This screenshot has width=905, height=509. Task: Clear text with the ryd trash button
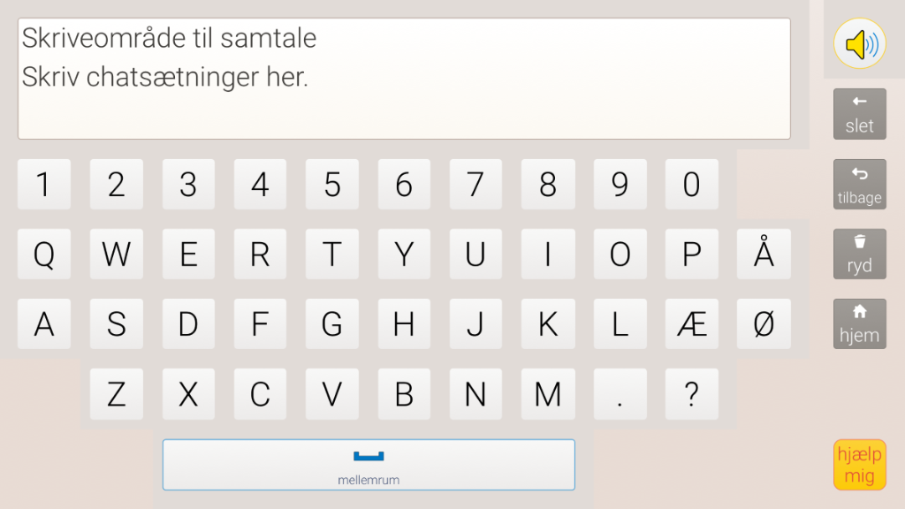(859, 254)
